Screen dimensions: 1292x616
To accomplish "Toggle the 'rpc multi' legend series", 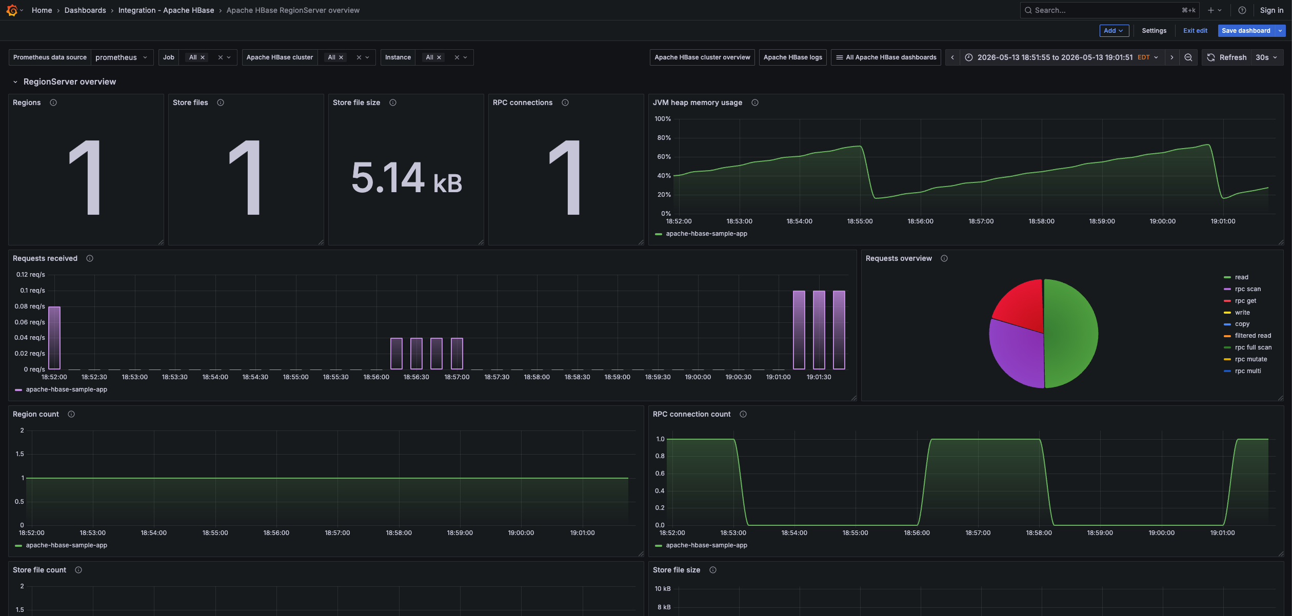I will click(1248, 371).
